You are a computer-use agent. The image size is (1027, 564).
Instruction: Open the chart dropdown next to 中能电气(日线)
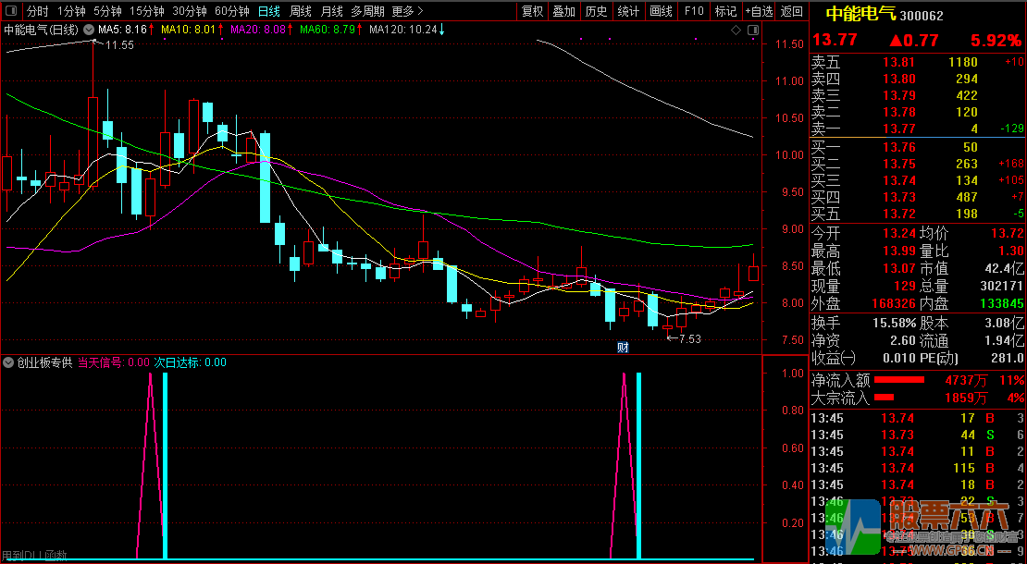coord(90,30)
